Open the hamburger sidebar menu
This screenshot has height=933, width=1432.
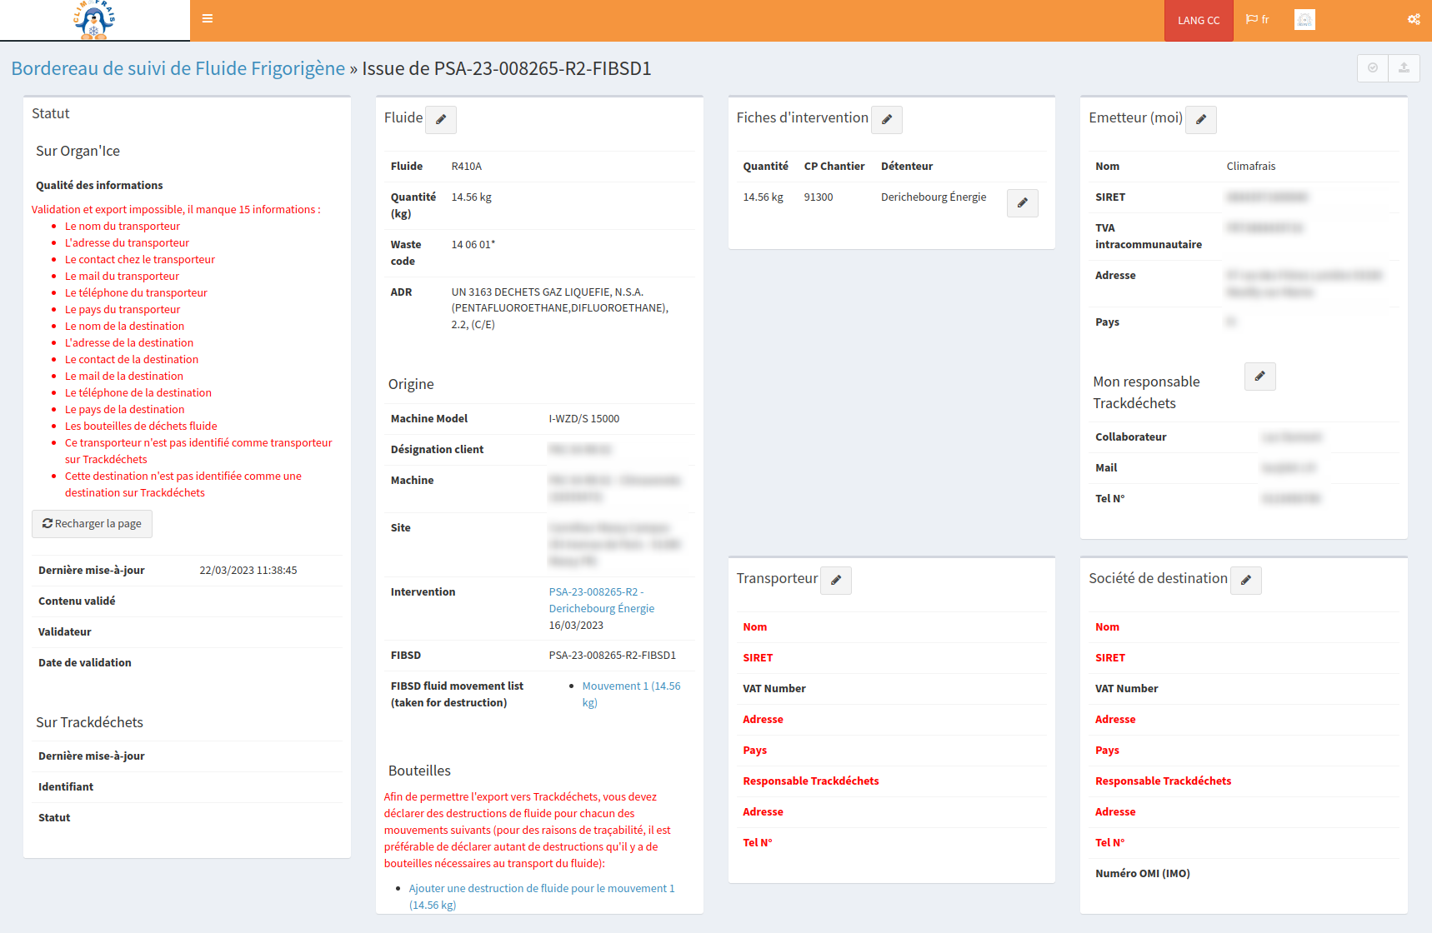208,19
